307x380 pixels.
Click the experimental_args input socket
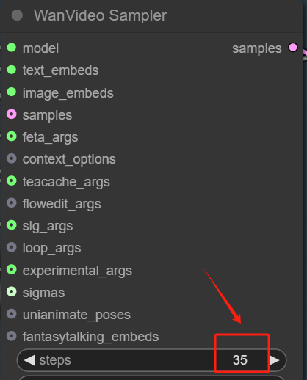[12, 270]
